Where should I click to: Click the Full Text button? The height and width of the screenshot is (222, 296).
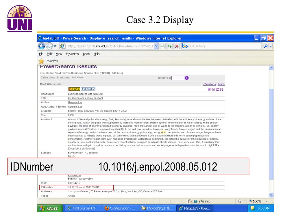(x=88, y=89)
